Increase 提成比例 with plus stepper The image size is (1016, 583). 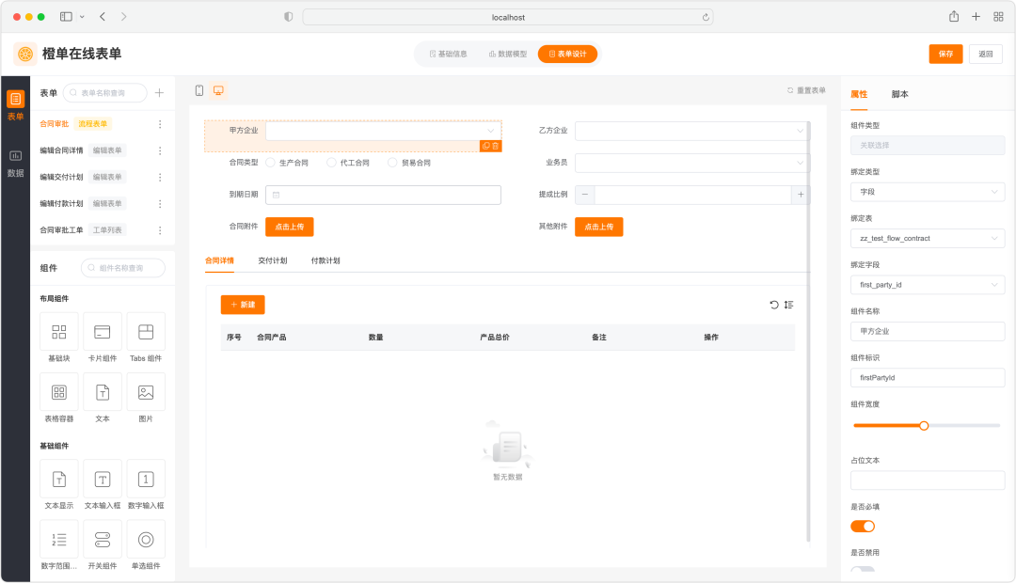coord(801,195)
